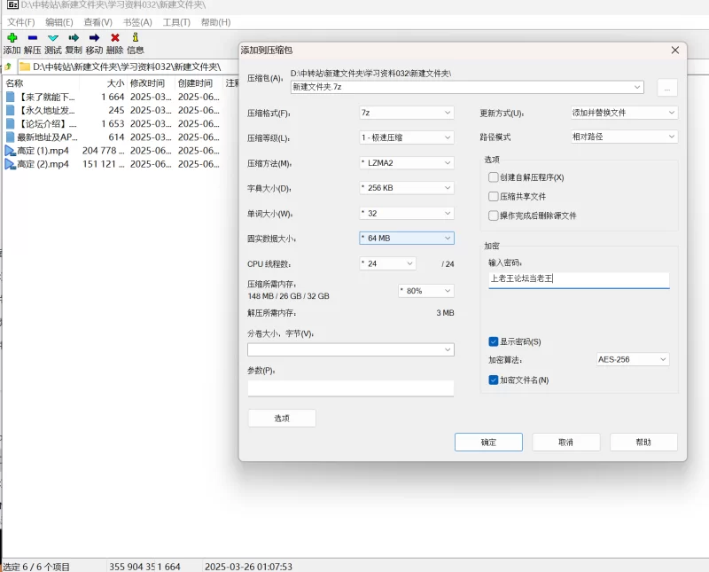Image resolution: width=709 pixels, height=572 pixels.
Task: Click the up-folder icon beside address bar
Action: point(8,67)
